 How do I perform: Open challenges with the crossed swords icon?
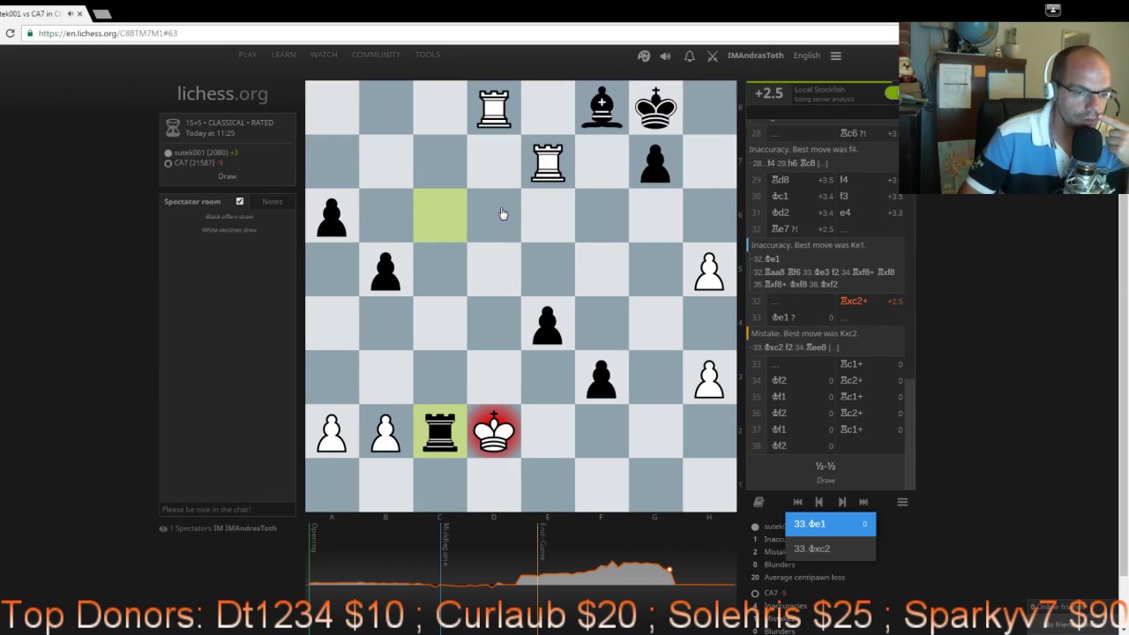tap(713, 56)
